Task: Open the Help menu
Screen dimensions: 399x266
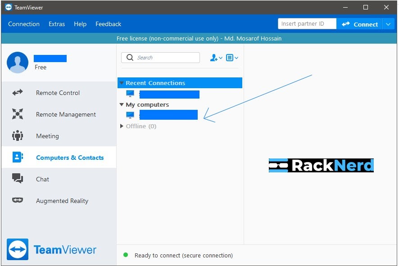Action: [80, 24]
